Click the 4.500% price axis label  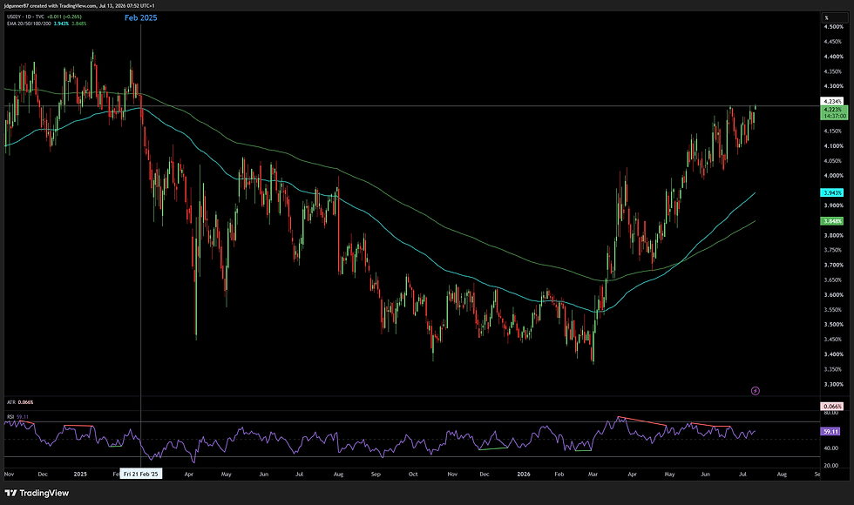pos(833,27)
